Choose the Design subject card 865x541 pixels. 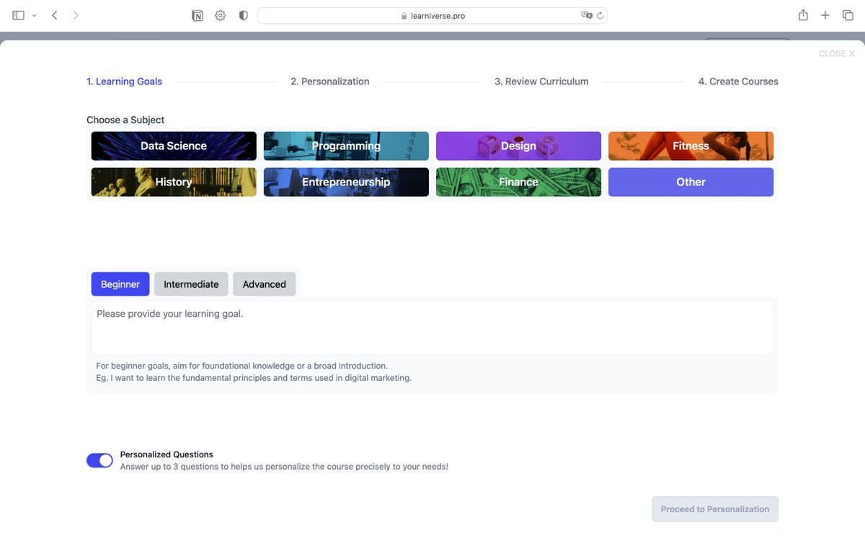[518, 146]
